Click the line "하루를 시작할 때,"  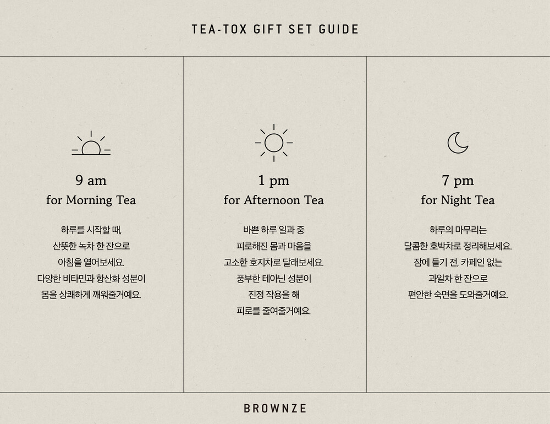coord(91,230)
